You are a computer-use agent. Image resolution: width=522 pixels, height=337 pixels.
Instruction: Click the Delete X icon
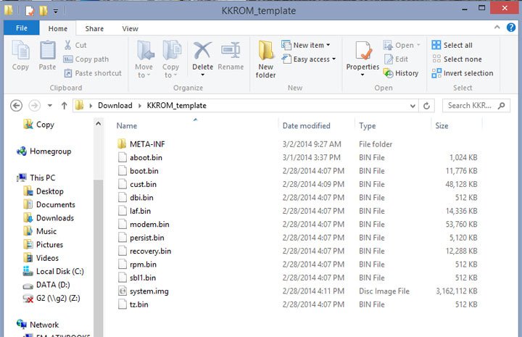tap(202, 51)
